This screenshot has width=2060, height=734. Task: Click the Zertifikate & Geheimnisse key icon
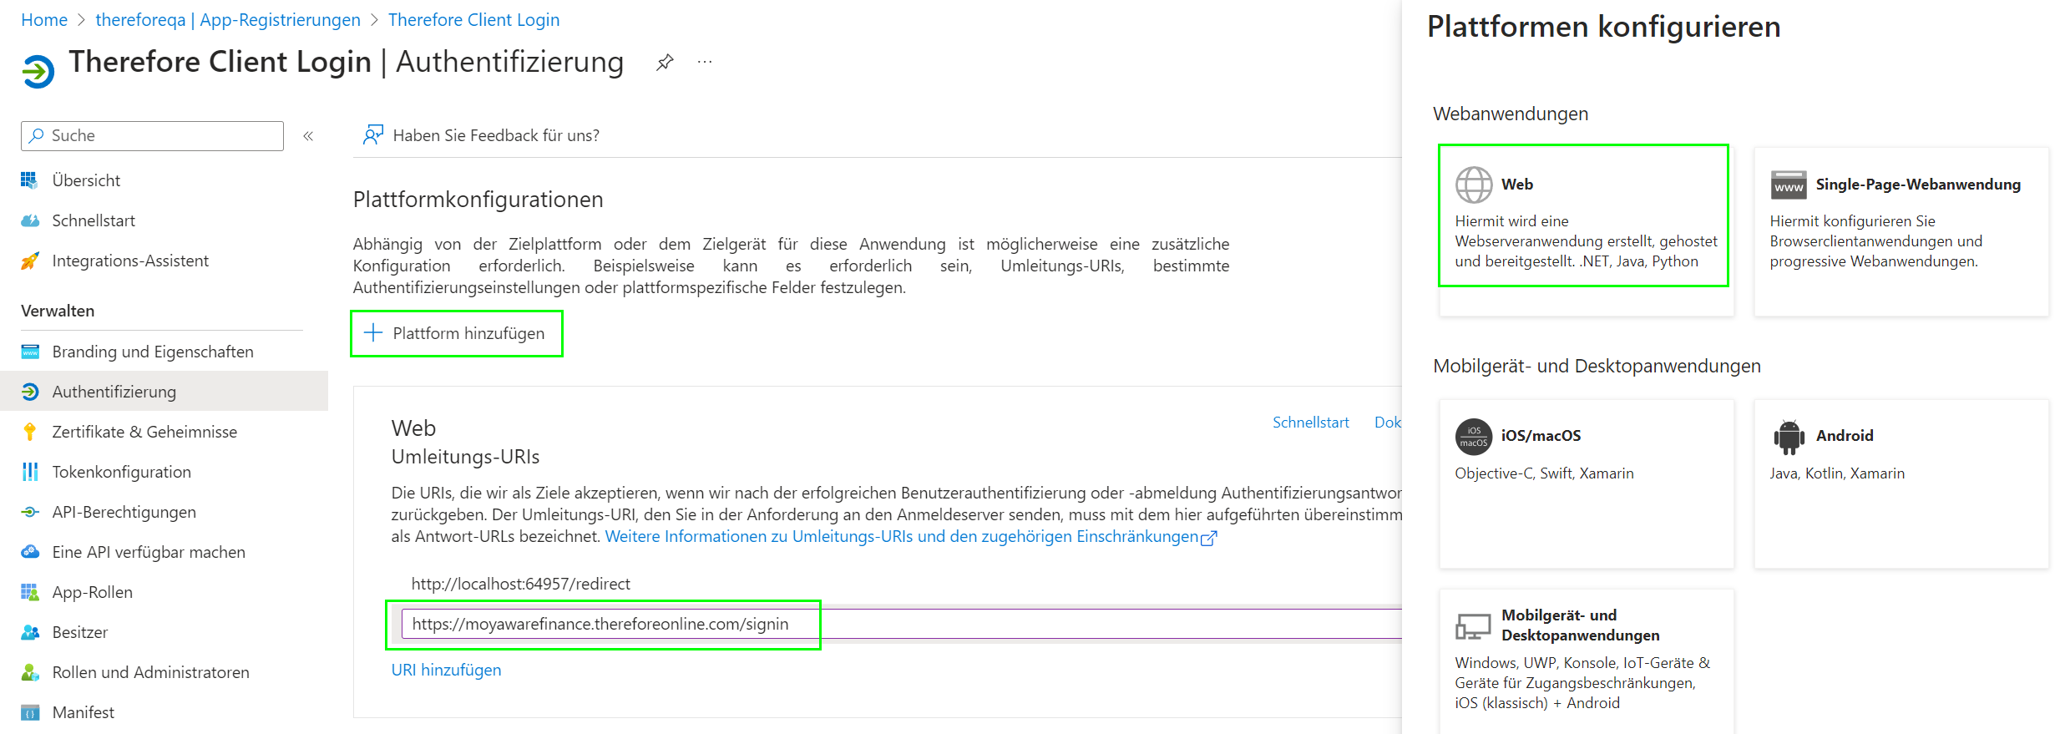point(29,432)
